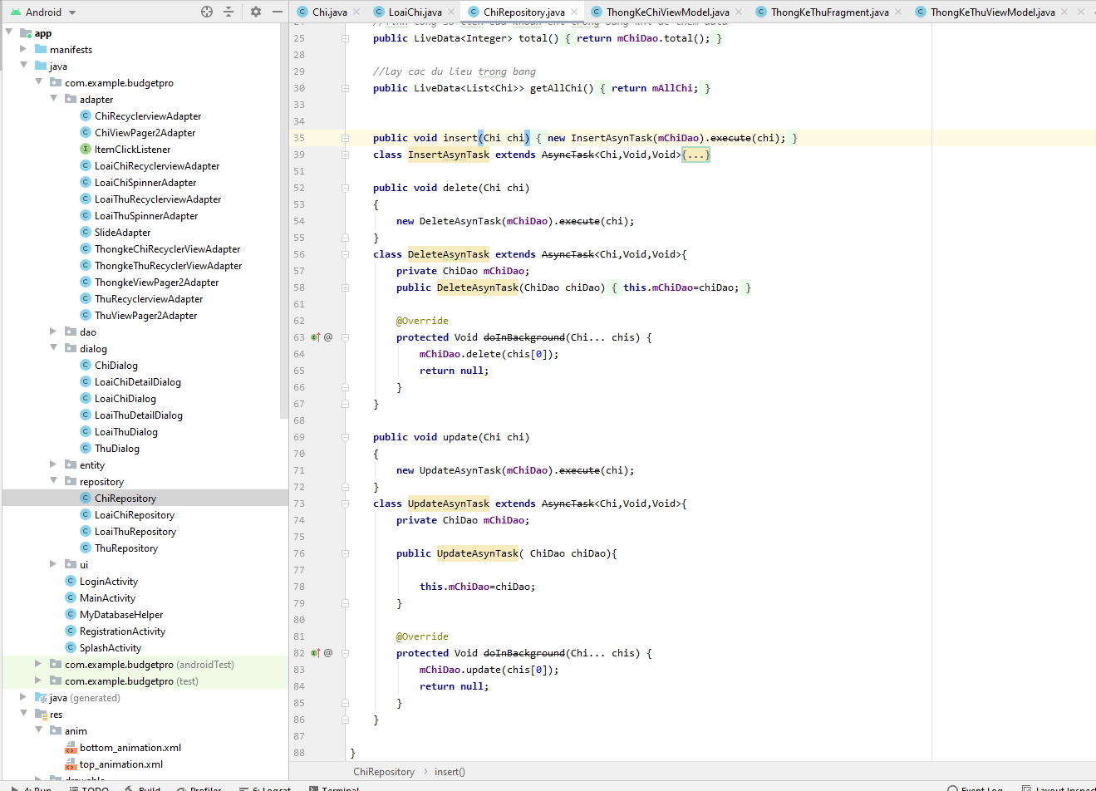Collapse the update method fold marker at line 69
Viewport: 1096px width, 791px height.
click(x=345, y=437)
